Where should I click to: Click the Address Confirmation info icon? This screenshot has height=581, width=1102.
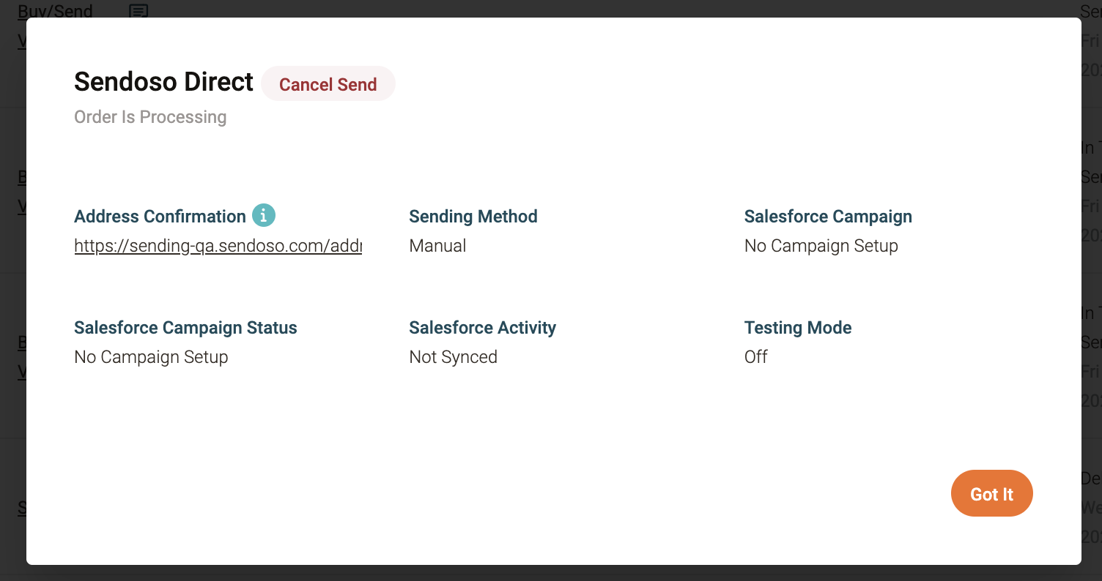pos(264,216)
